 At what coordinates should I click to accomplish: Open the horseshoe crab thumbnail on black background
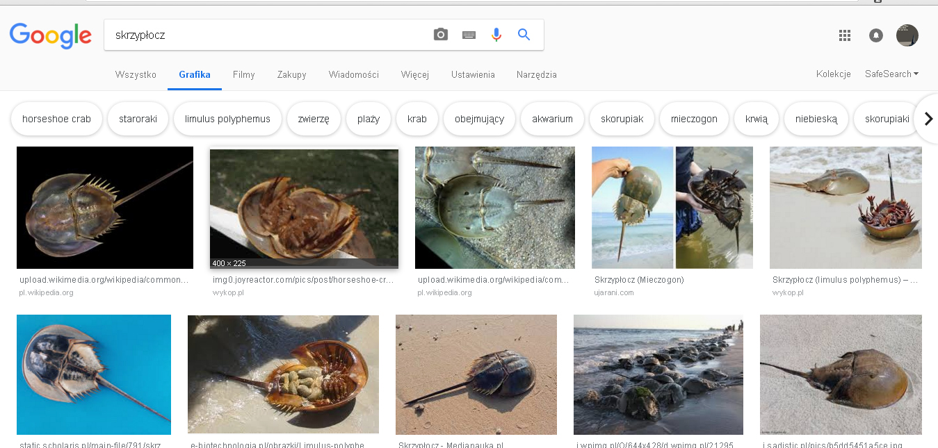pyautogui.click(x=105, y=208)
